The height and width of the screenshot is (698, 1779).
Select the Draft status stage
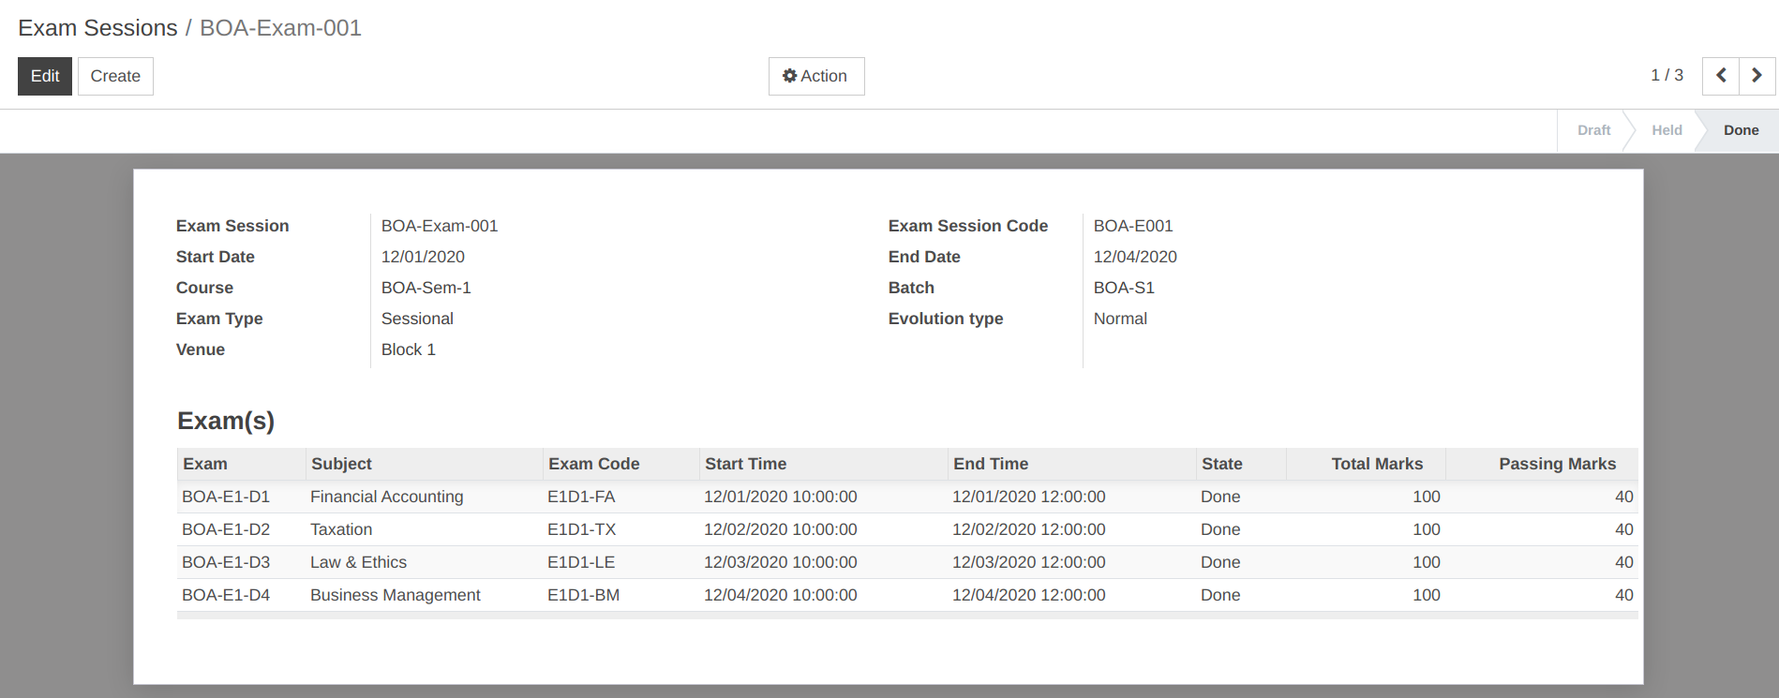(1593, 130)
